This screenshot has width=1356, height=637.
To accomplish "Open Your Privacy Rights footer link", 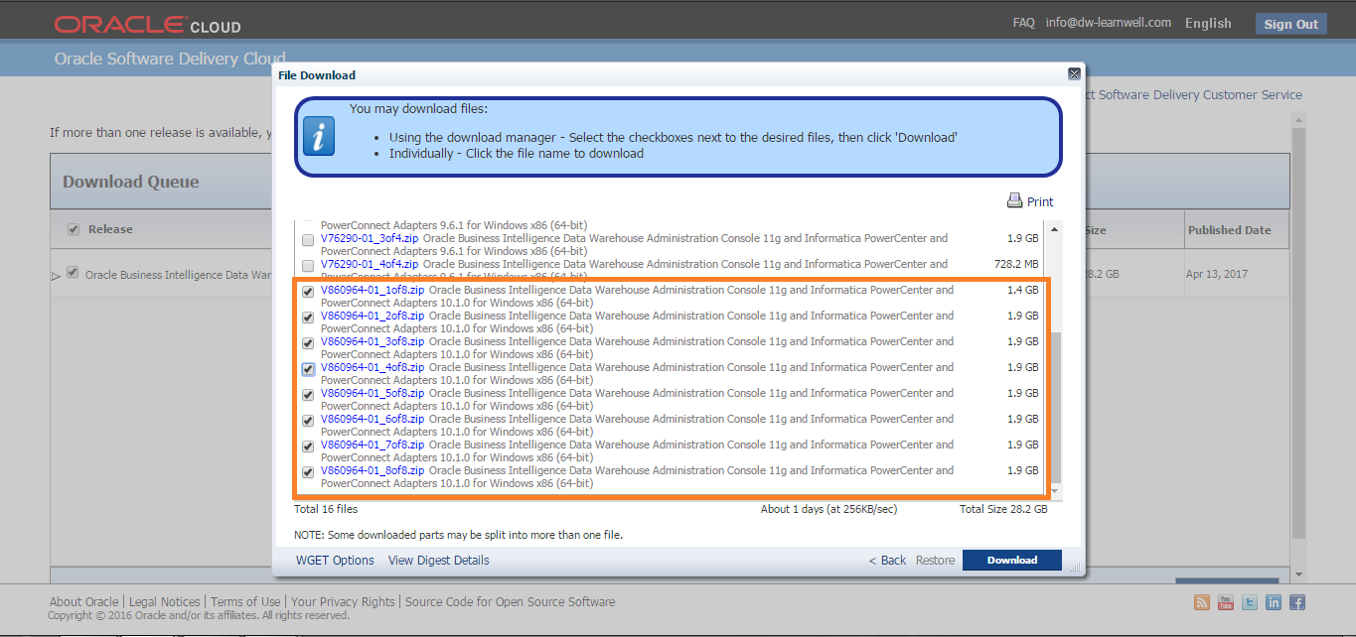I will [x=343, y=602].
